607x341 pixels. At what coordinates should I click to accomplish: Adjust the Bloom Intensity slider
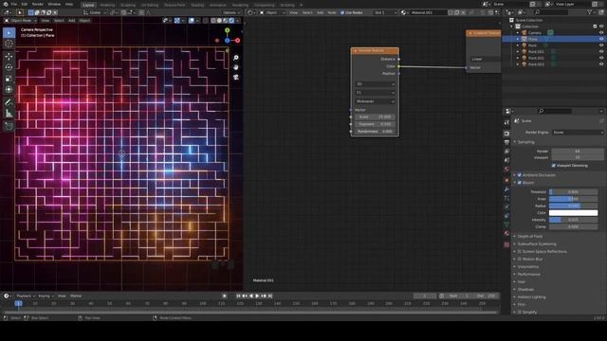(573, 220)
